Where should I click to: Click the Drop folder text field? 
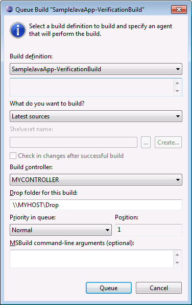[96, 205]
